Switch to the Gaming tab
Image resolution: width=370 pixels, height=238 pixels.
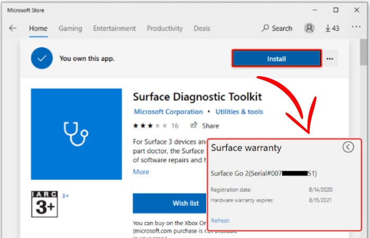(70, 29)
